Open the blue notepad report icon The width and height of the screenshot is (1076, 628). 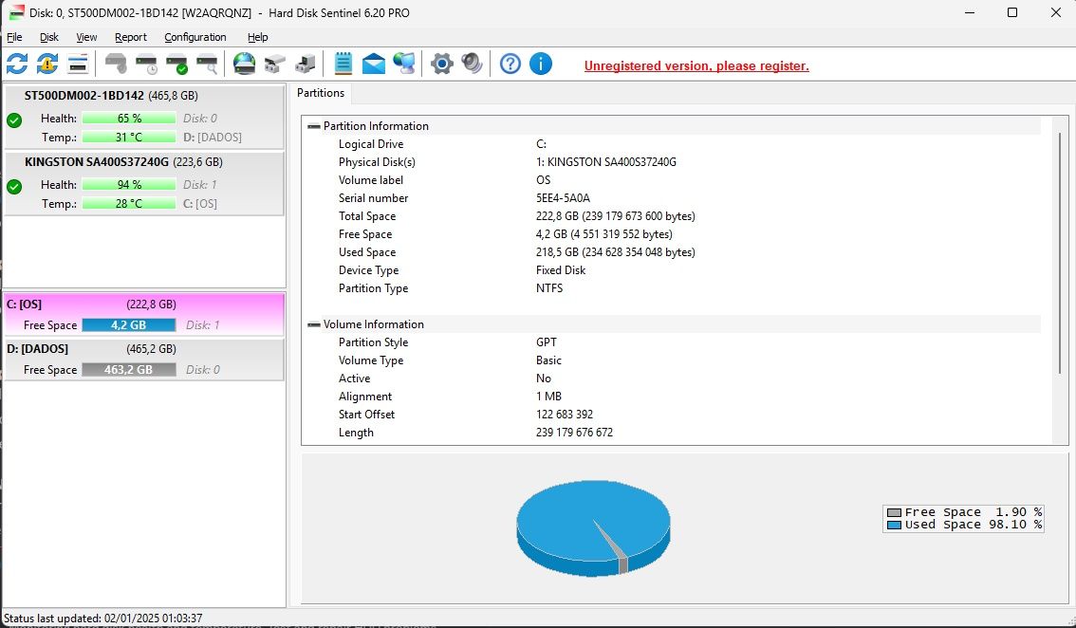[x=343, y=64]
